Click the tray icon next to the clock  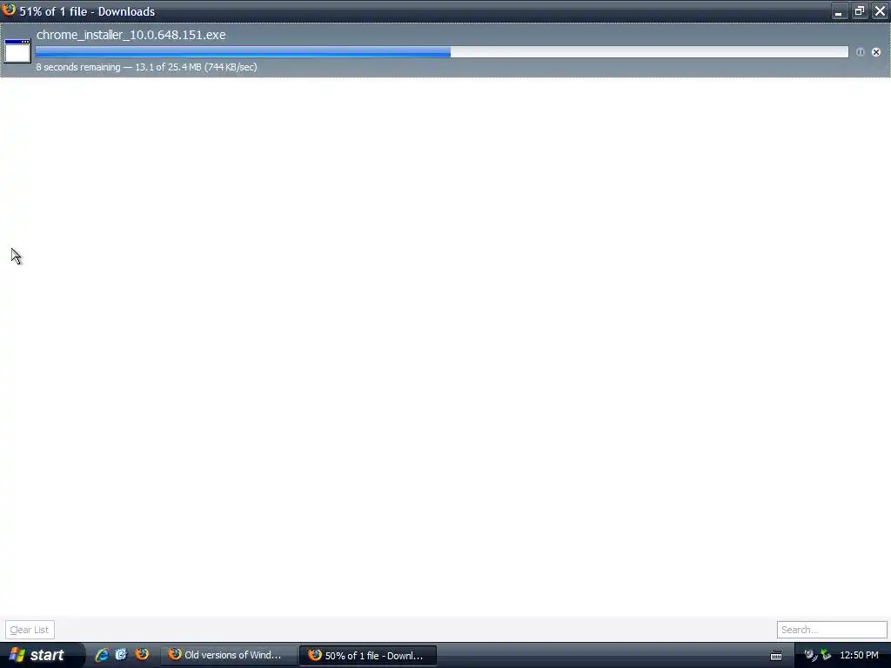coord(826,655)
